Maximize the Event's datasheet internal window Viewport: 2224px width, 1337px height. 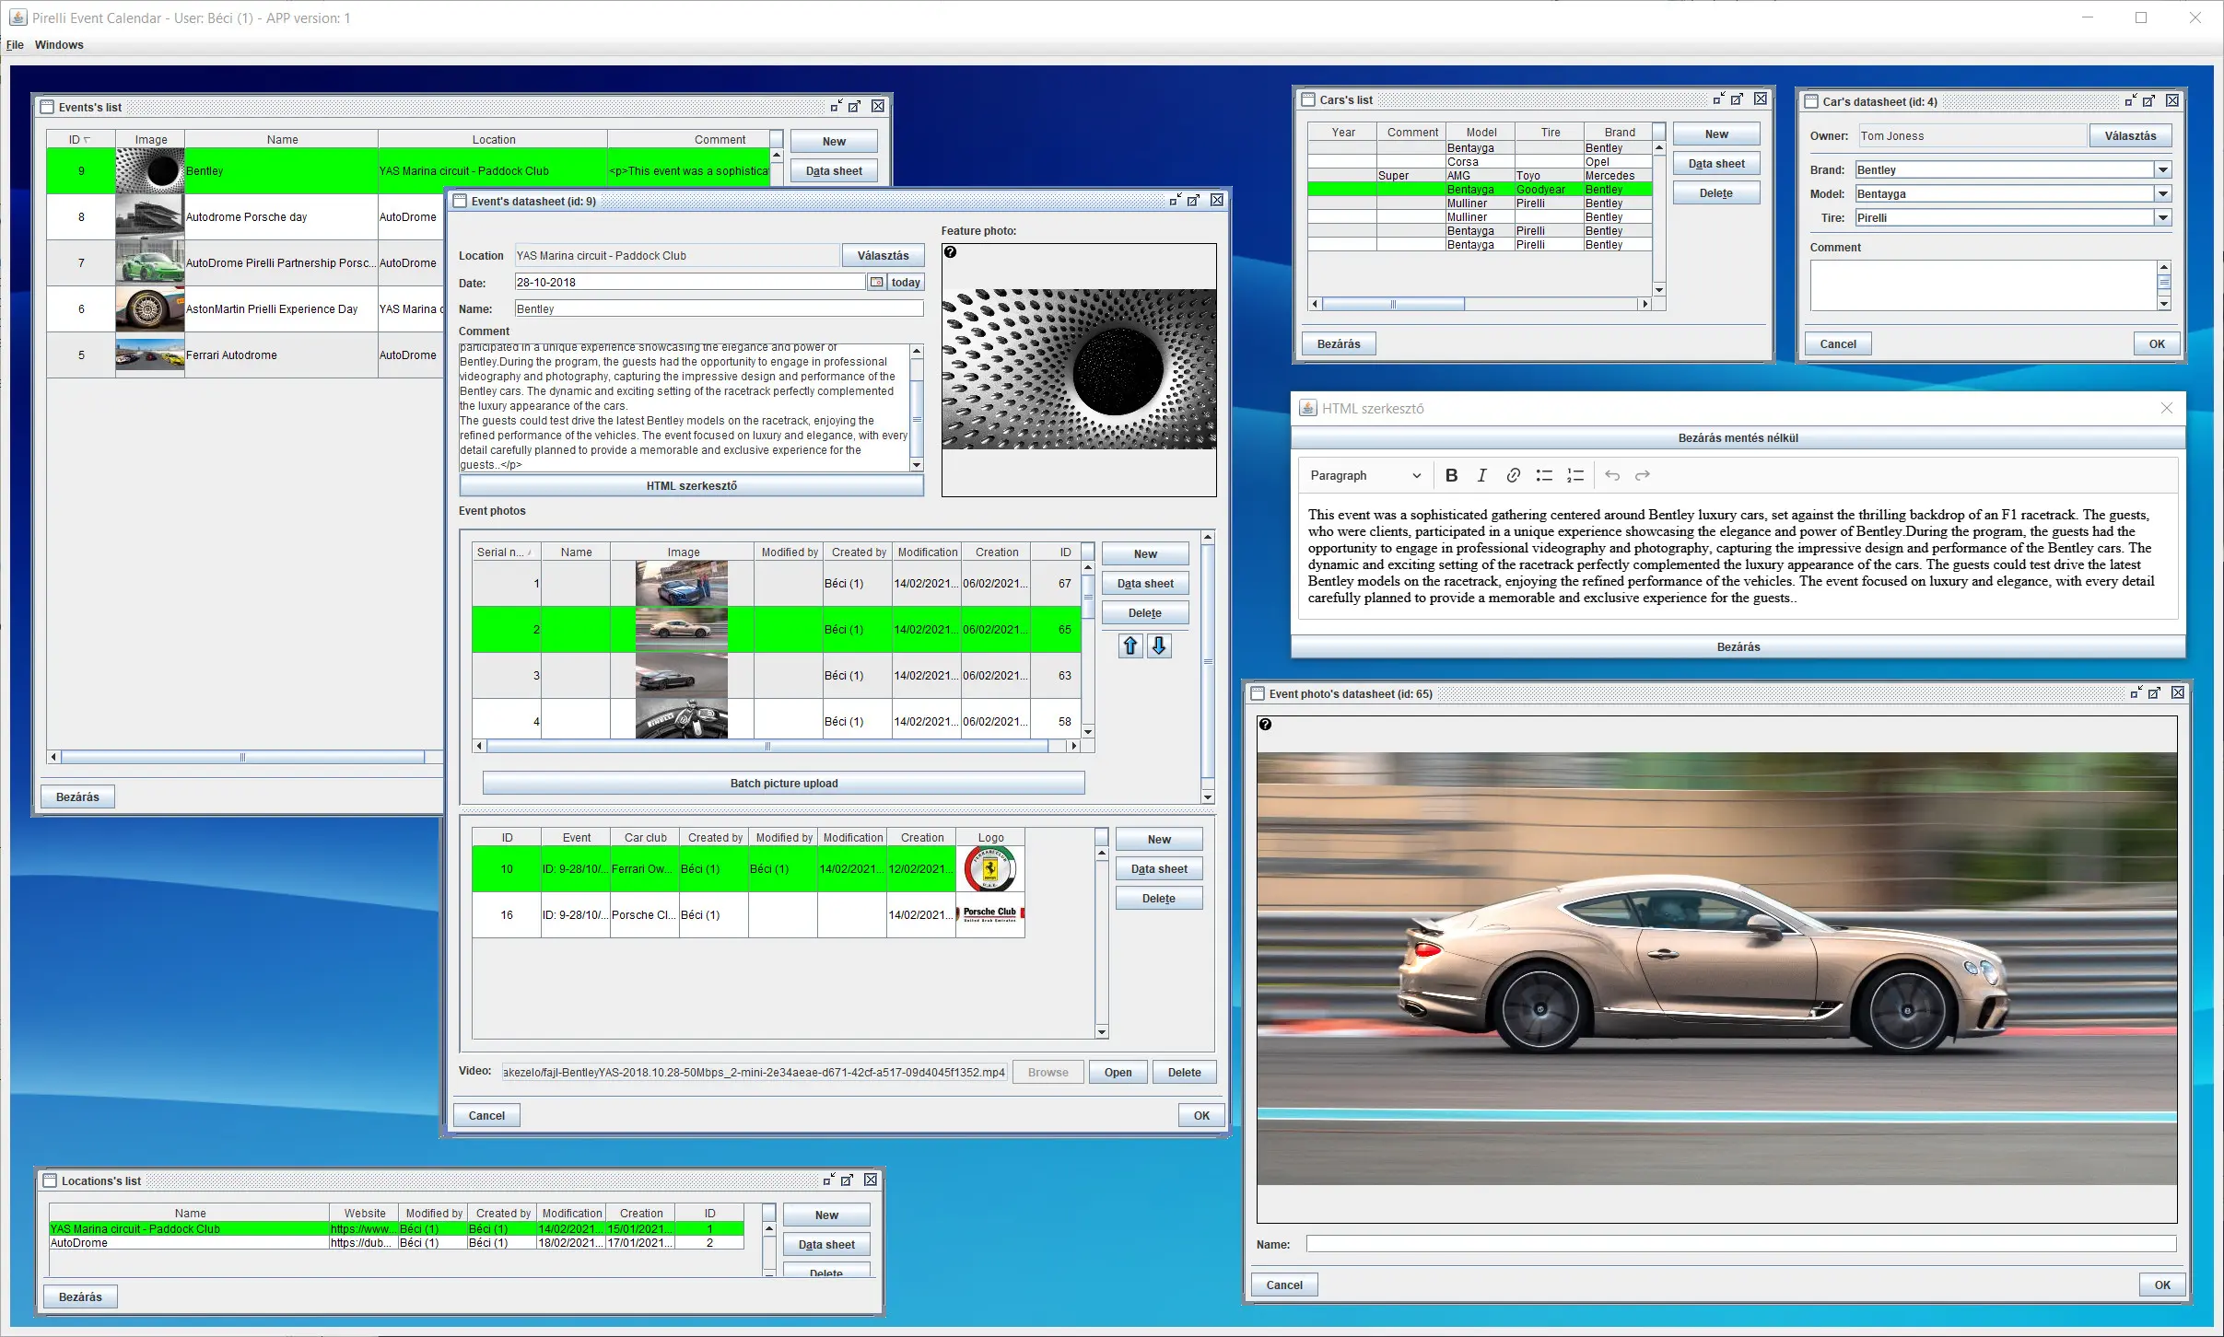tap(1194, 201)
